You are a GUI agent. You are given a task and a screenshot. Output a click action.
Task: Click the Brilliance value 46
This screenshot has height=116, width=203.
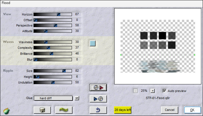coord(77,53)
